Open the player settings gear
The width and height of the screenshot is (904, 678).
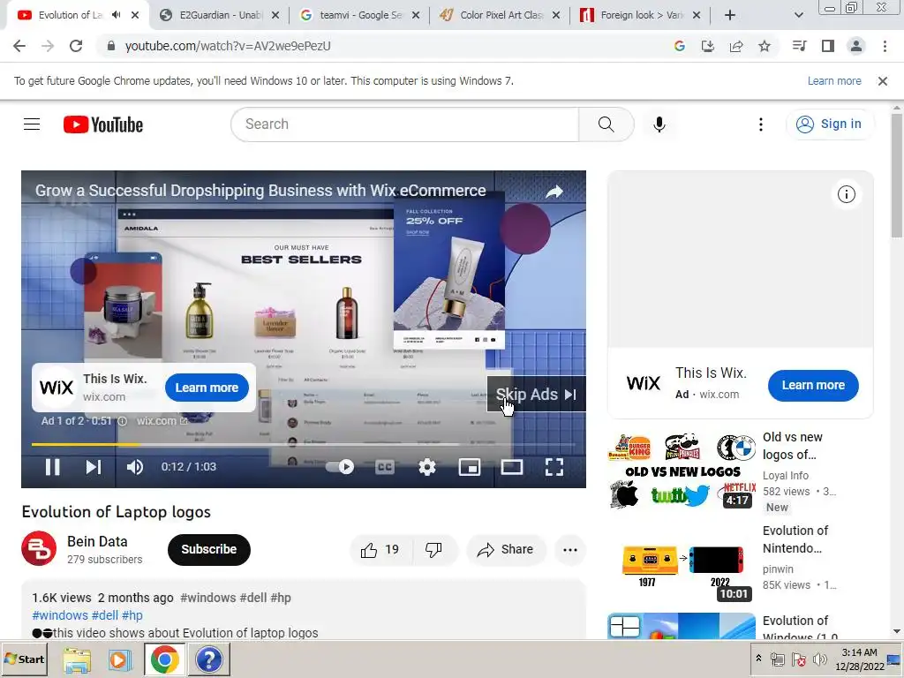[426, 467]
